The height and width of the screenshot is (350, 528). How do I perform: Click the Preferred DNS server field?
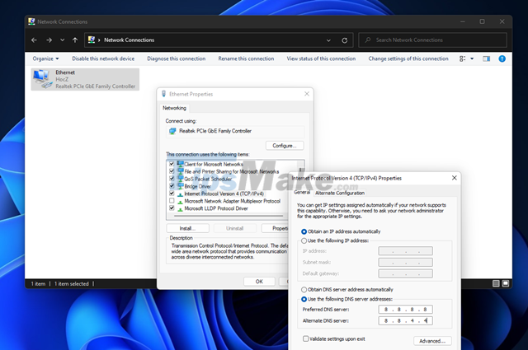(405, 310)
